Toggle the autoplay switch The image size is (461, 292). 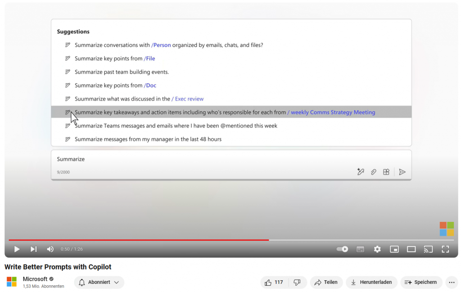click(x=342, y=249)
